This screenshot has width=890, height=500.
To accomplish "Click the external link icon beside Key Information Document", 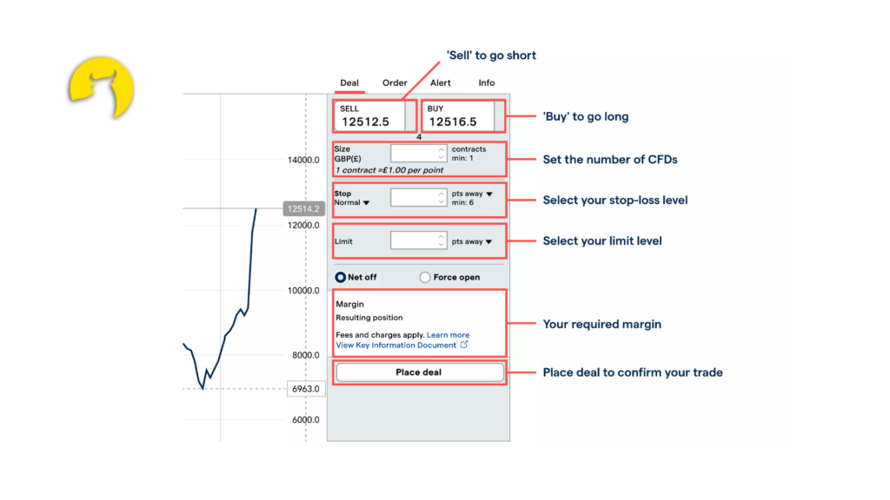I will (x=464, y=345).
